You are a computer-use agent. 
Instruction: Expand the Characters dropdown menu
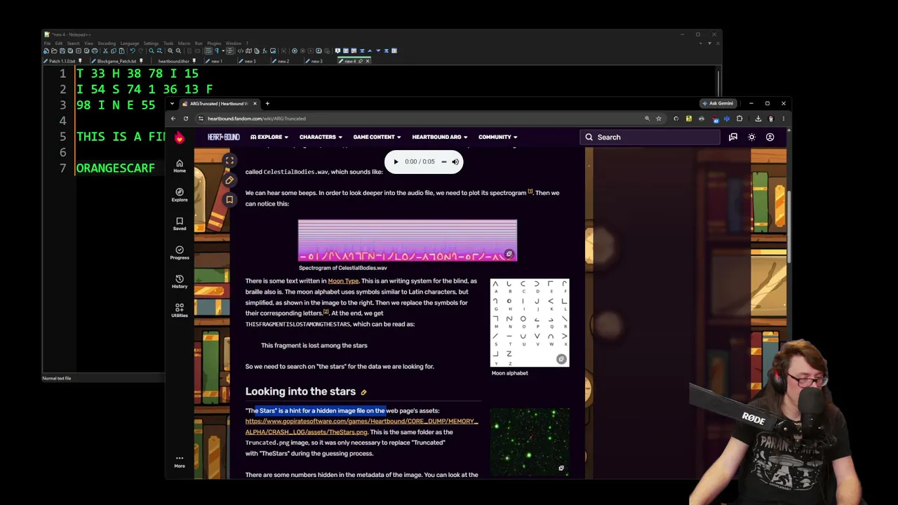tap(321, 137)
